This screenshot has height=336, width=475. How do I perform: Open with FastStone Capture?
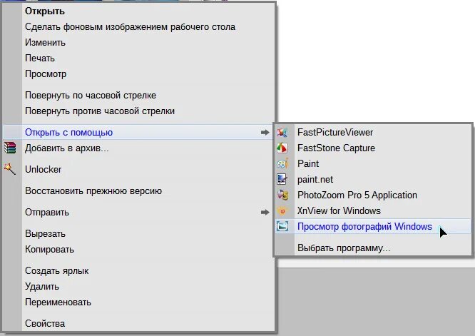pyautogui.click(x=373, y=148)
